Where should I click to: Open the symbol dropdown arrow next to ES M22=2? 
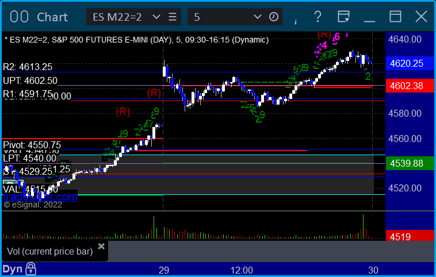[156, 17]
